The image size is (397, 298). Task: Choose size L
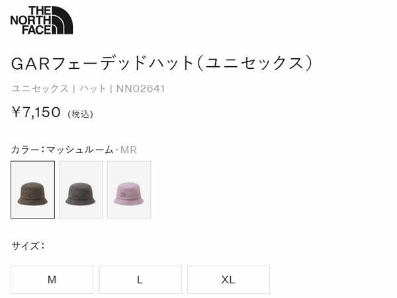pos(140,279)
